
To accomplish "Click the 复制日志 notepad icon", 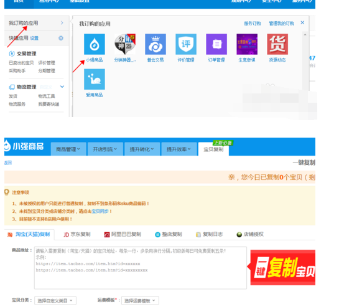I will [x=198, y=235].
